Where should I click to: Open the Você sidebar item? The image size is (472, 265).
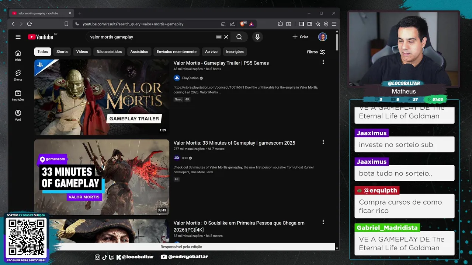tap(18, 115)
